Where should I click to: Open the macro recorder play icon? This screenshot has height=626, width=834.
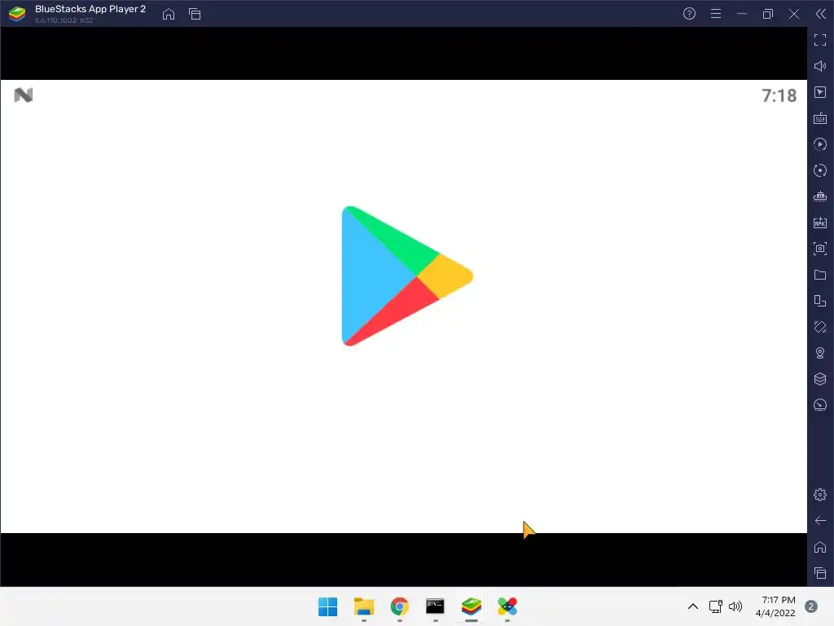coord(820,144)
